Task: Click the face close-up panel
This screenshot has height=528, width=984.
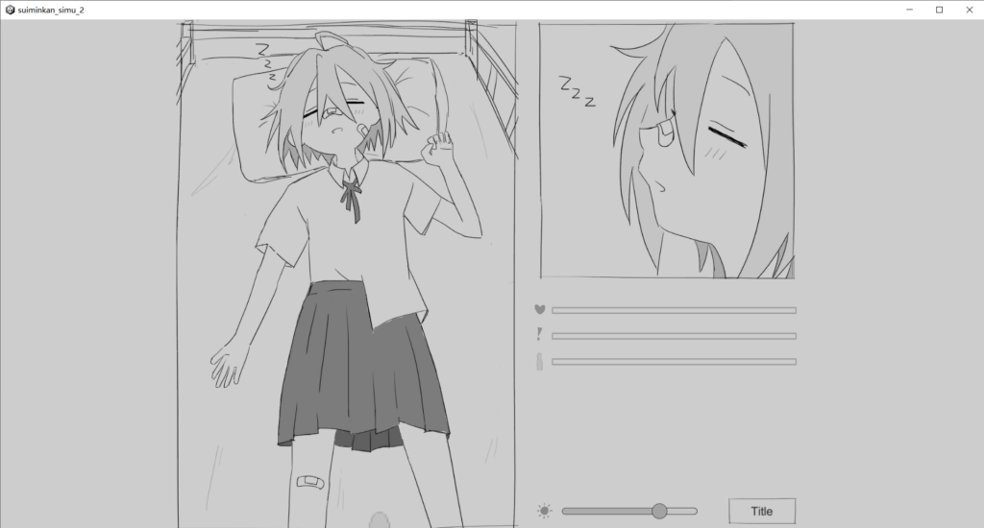Action: point(667,151)
